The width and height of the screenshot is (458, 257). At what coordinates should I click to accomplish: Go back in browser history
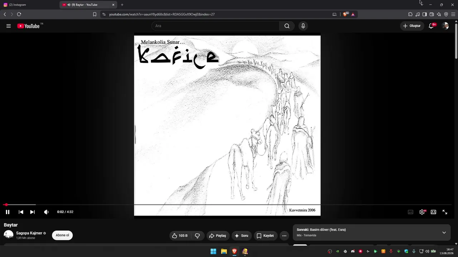click(x=5, y=14)
